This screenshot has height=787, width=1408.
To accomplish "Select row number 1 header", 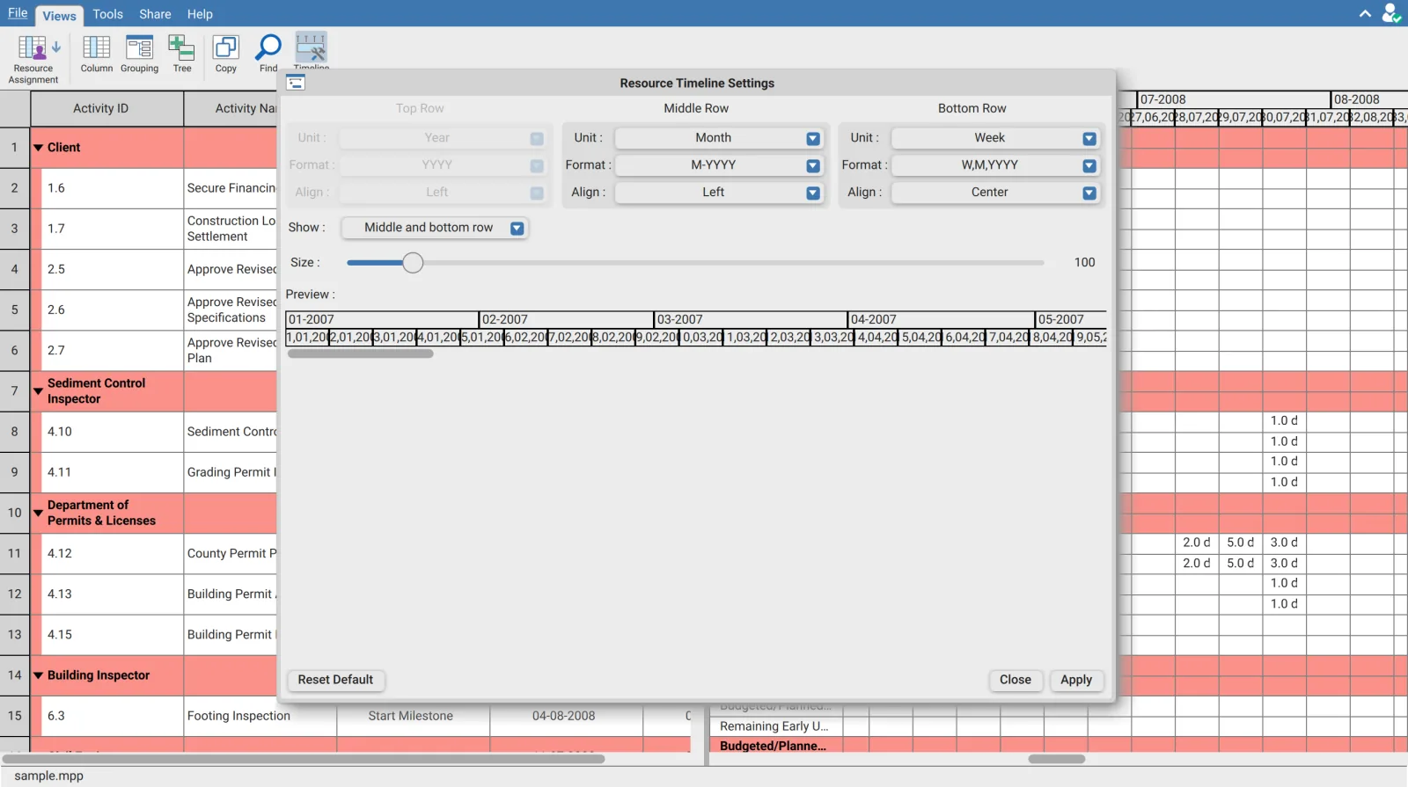I will pos(15,148).
